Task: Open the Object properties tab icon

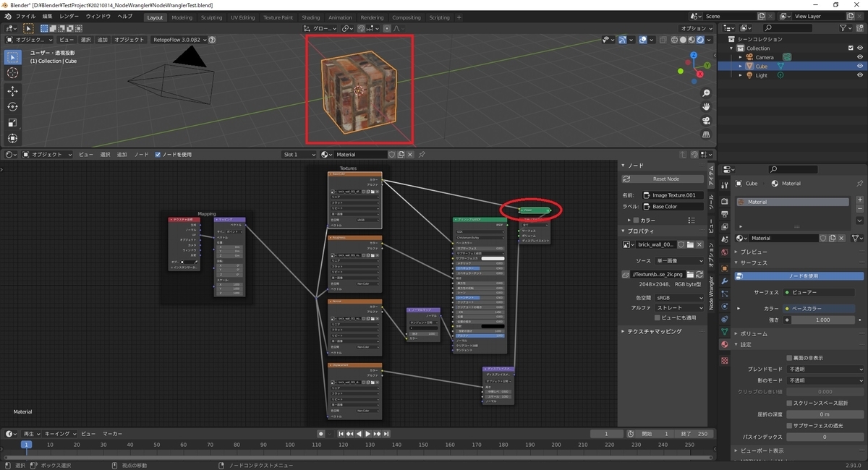Action: click(x=724, y=268)
